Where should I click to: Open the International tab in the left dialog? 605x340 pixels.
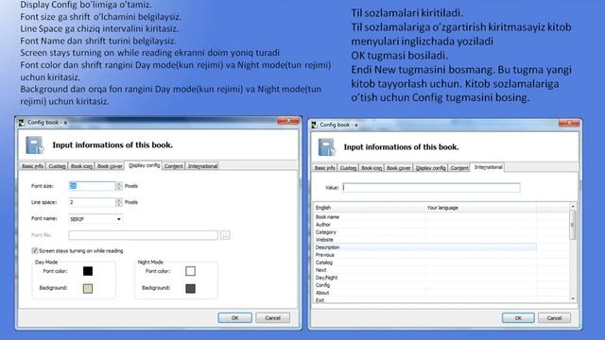(202, 166)
